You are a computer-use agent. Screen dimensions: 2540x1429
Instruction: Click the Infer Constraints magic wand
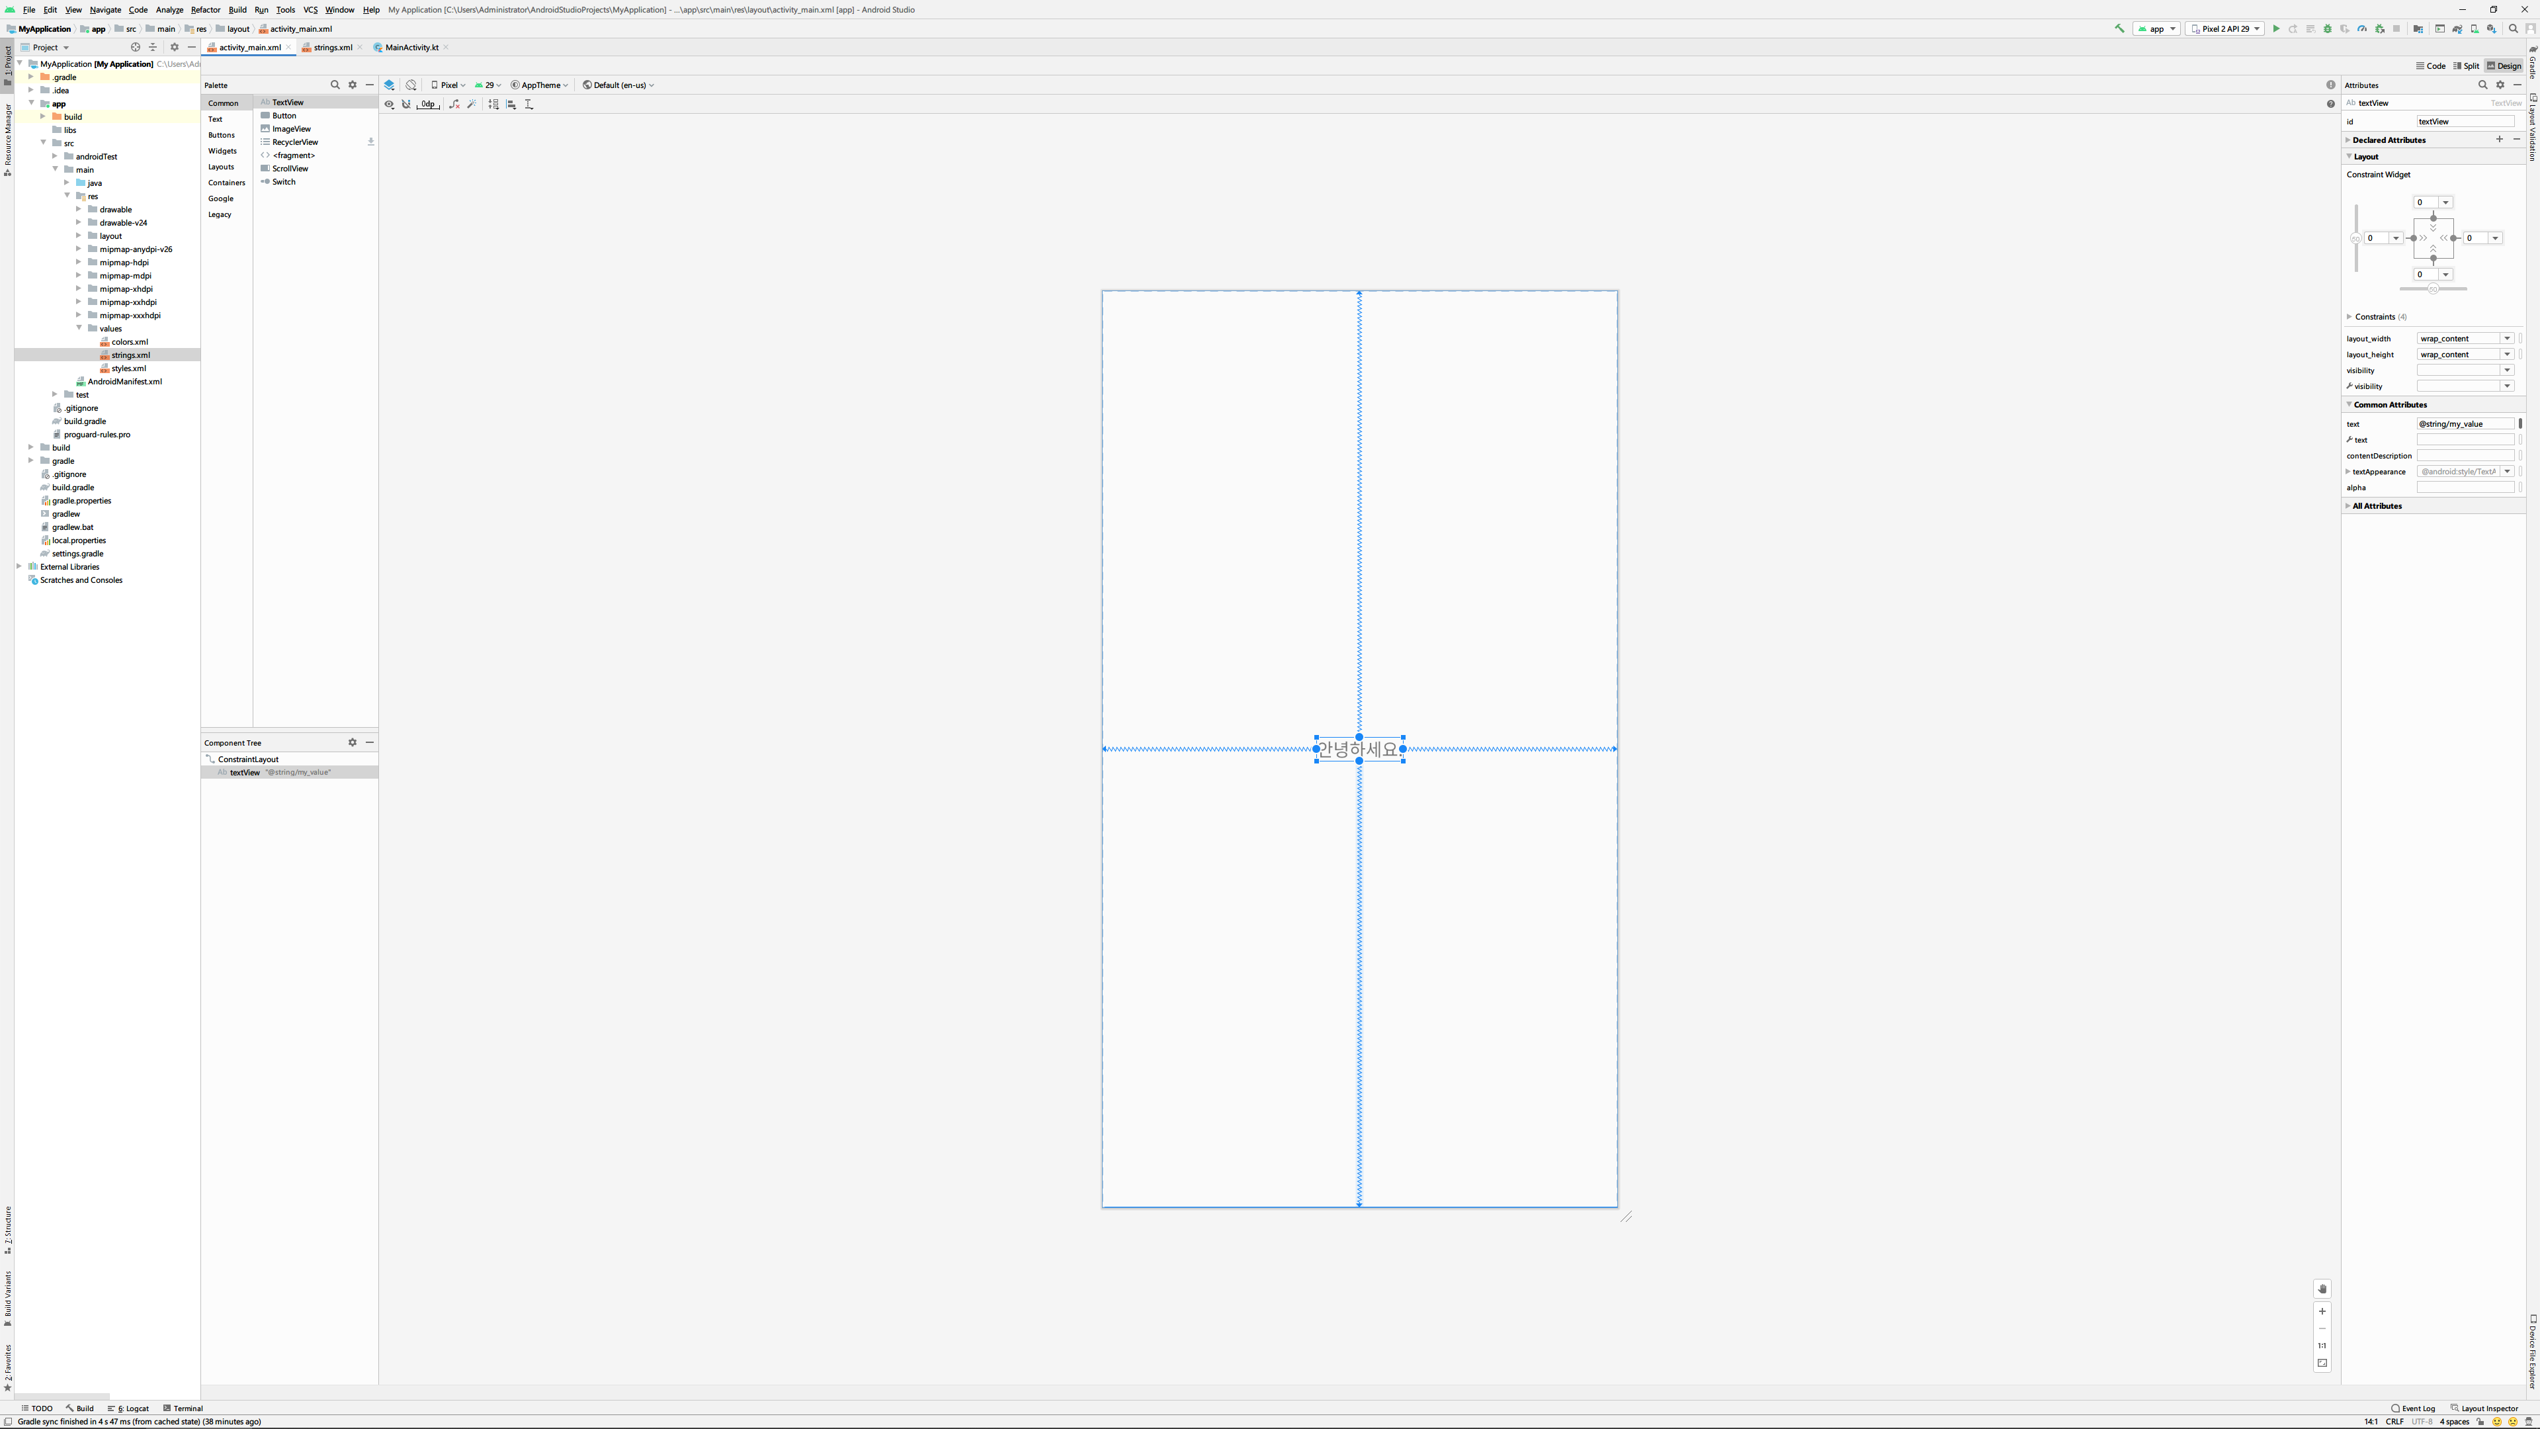pos(472,104)
